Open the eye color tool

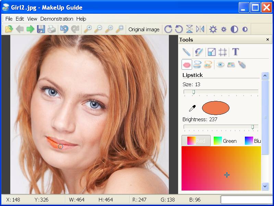[220, 64]
